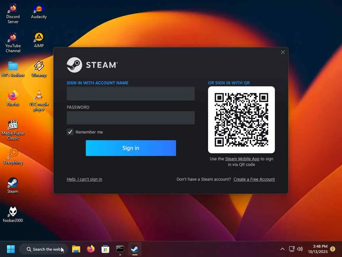Uncheck the Remember me checkbox
Image resolution: width=342 pixels, height=257 pixels.
pyautogui.click(x=70, y=132)
